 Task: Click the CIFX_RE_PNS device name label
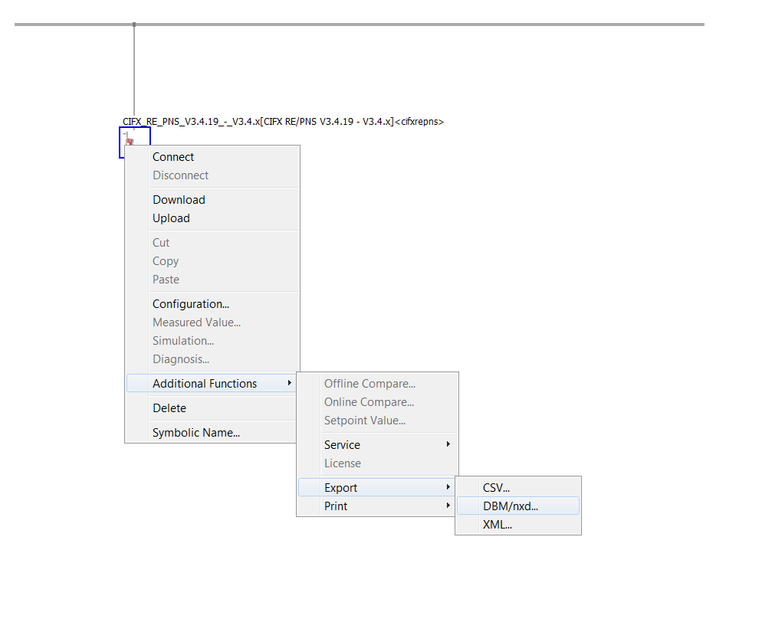click(284, 121)
